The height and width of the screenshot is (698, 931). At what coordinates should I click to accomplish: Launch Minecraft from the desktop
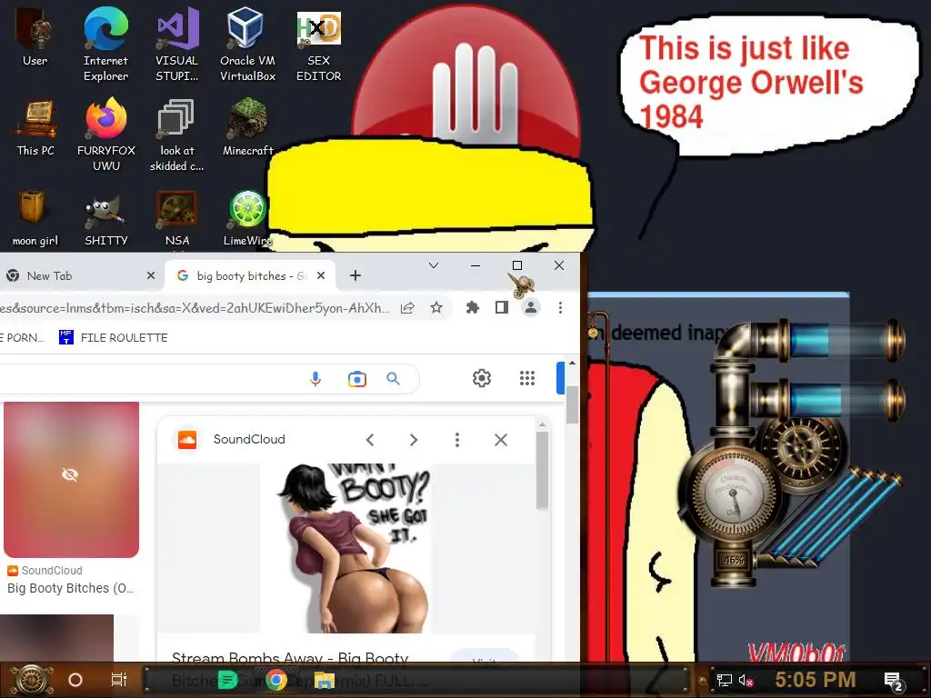pyautogui.click(x=247, y=128)
